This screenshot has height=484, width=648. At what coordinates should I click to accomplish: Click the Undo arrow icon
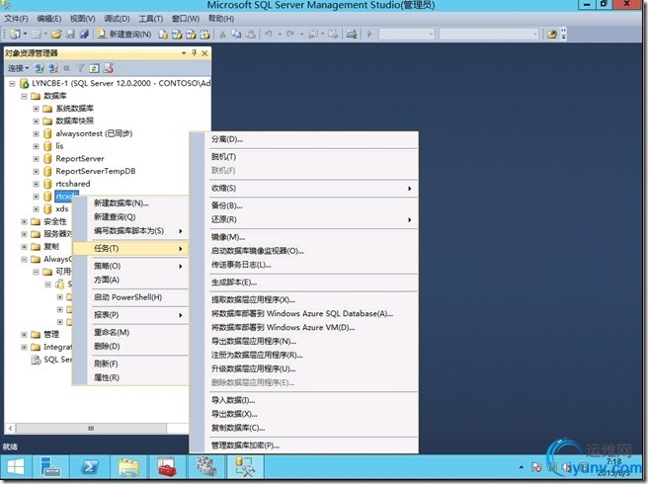pyautogui.click(x=269, y=34)
